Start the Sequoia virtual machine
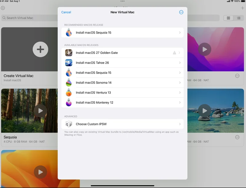The image size is (246, 188). pyautogui.click(x=40, y=111)
